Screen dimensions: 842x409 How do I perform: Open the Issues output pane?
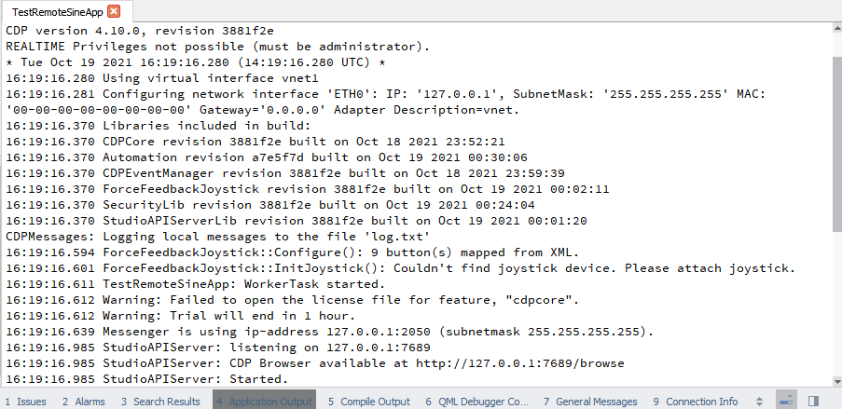[x=25, y=402]
